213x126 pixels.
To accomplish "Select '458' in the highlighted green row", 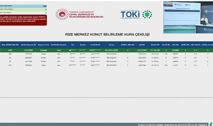I will click(10, 50).
